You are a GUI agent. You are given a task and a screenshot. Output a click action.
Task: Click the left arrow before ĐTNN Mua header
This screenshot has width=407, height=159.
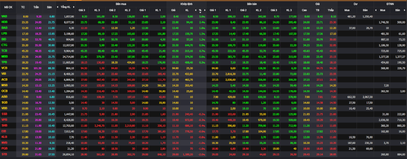coord(375,10)
